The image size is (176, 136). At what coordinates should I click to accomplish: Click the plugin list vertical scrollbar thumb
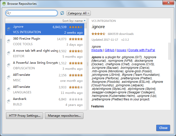coord(85,26)
